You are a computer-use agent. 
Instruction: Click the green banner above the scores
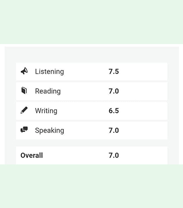pyautogui.click(x=91, y=22)
